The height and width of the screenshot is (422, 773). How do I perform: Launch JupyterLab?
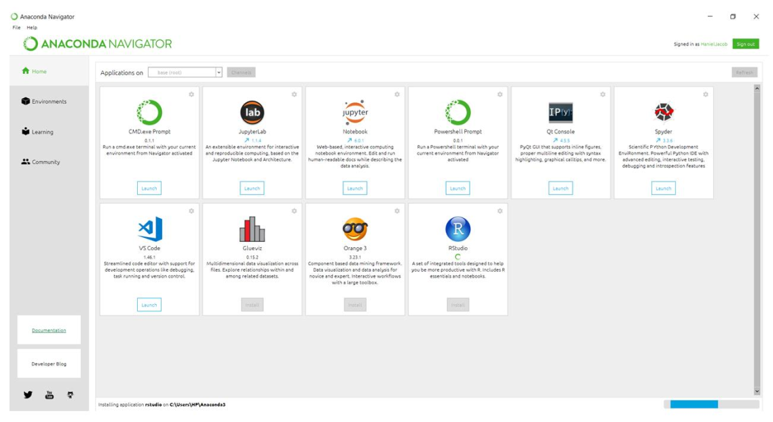click(252, 188)
